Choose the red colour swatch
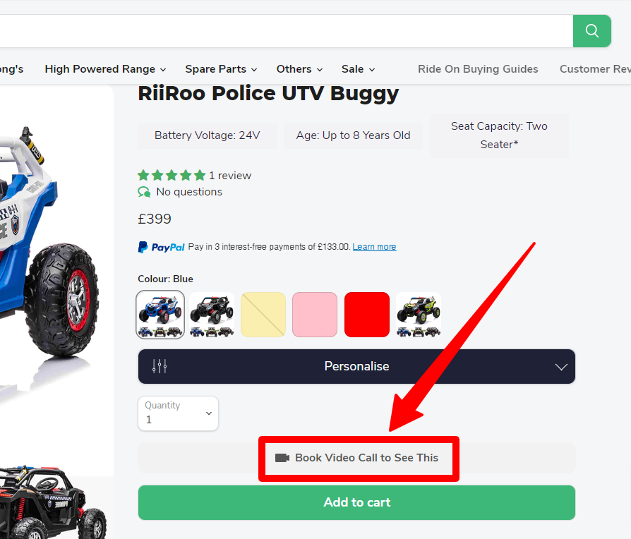631x539 pixels. click(367, 315)
